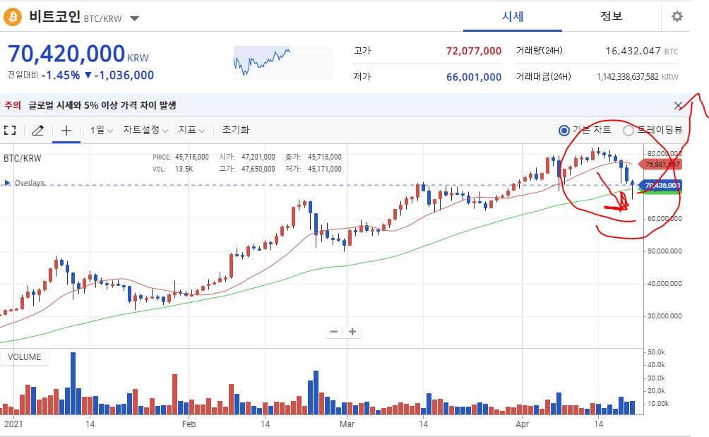Image resolution: width=709 pixels, height=437 pixels.
Task: Click the 30,000,000 price axis label
Action: pyautogui.click(x=665, y=316)
